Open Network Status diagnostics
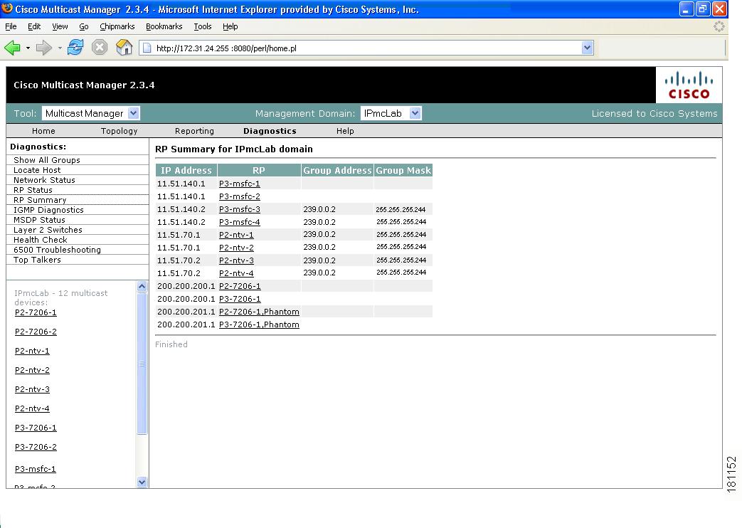 click(x=44, y=180)
